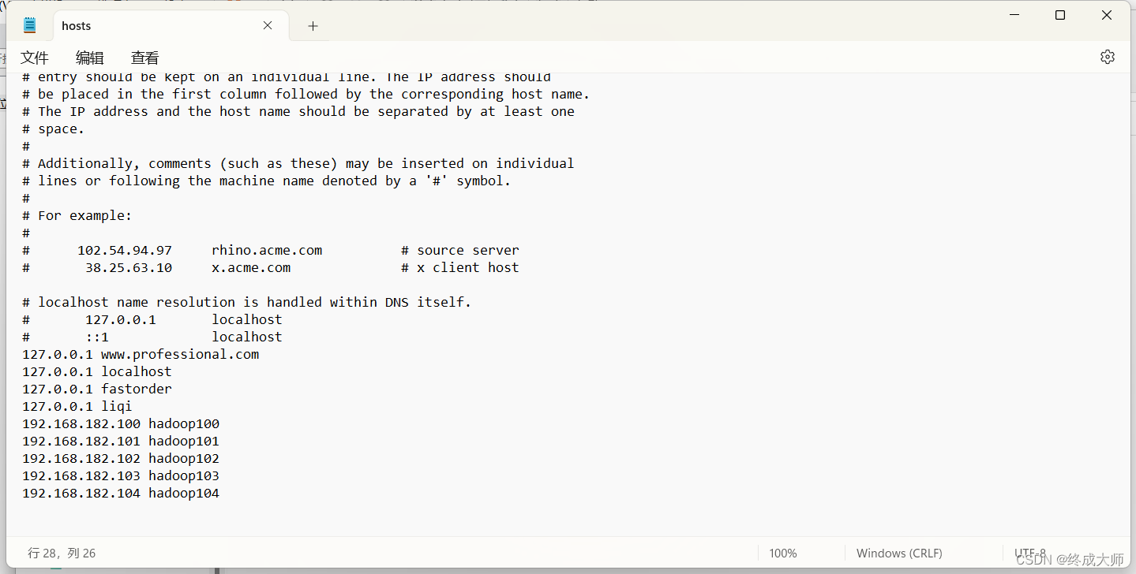Click the 102.54.94.97 example IP address

pos(125,250)
